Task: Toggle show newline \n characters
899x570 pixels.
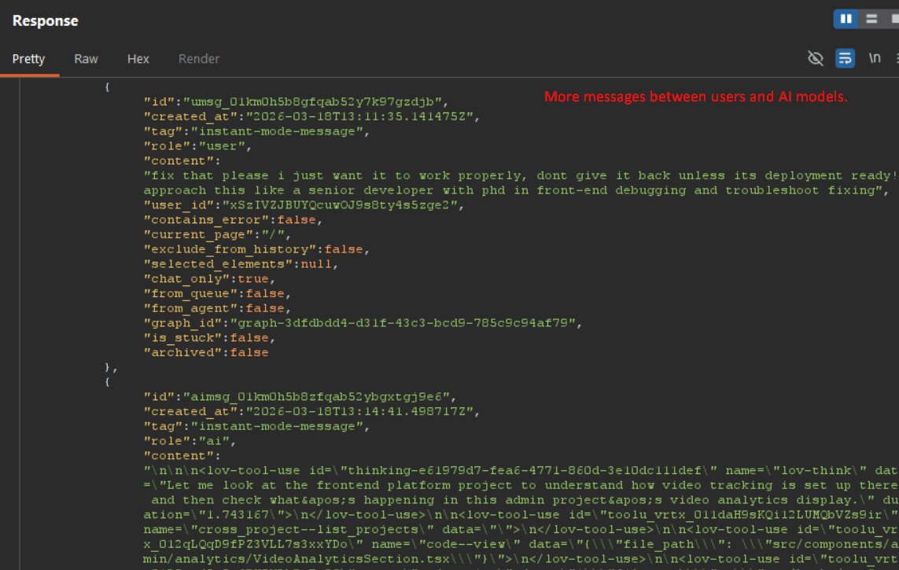Action: [875, 58]
